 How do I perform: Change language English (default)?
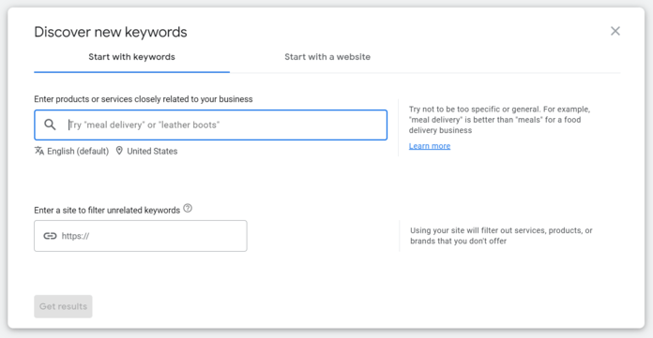click(x=78, y=152)
